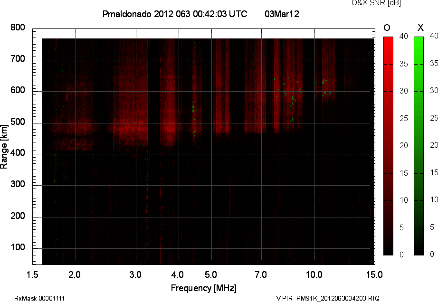
Task: Click the 'O' label above the red scale
Action: [387, 28]
